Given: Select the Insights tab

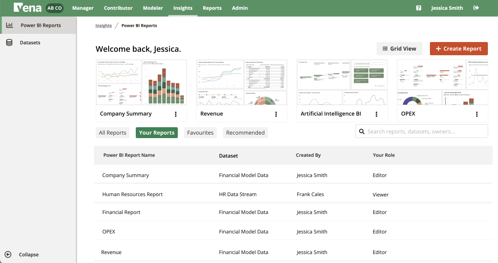Looking at the screenshot, I should 183,8.
